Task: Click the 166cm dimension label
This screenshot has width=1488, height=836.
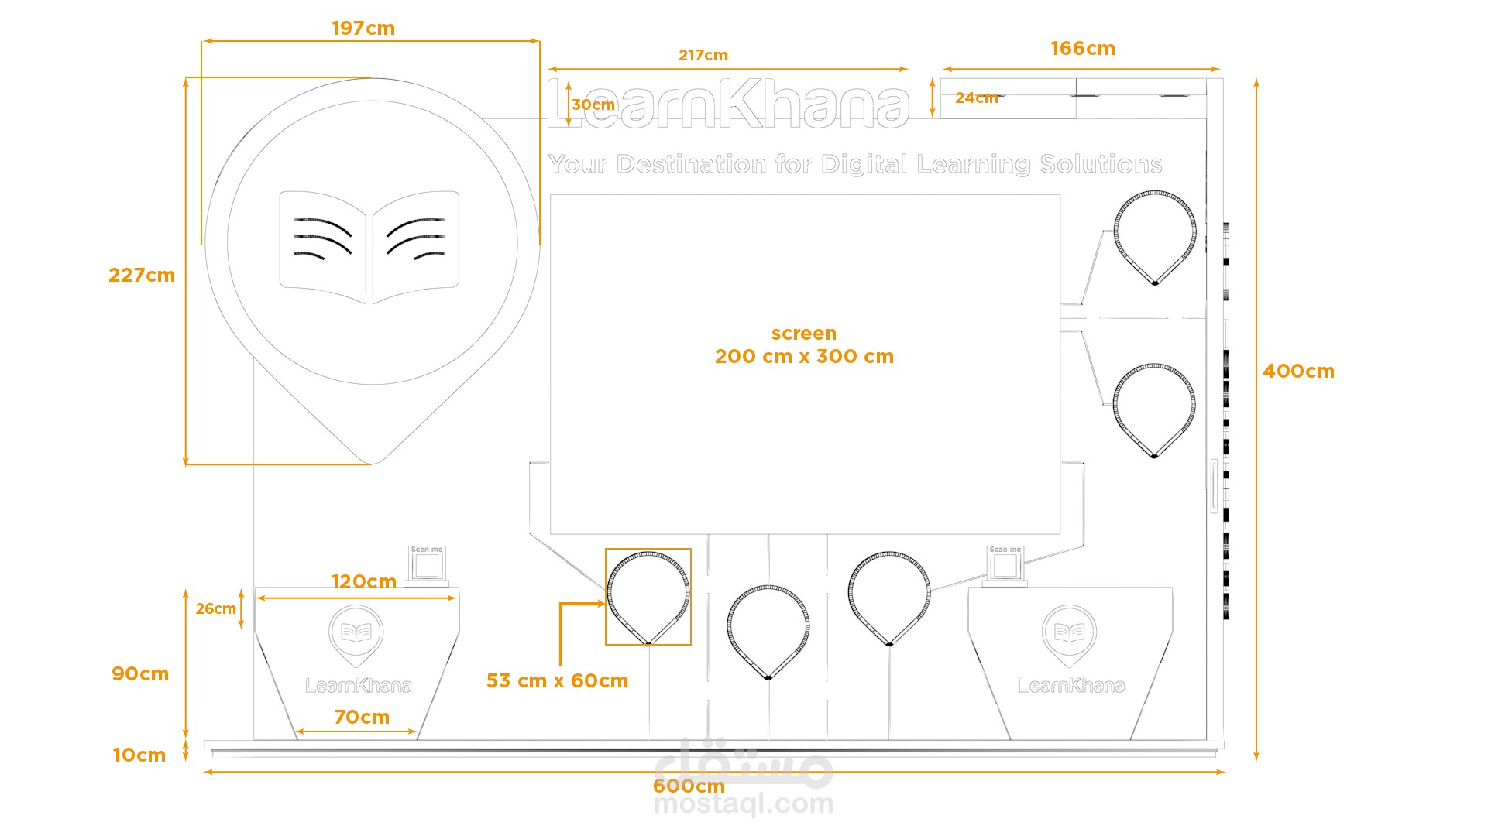Action: pyautogui.click(x=1082, y=48)
